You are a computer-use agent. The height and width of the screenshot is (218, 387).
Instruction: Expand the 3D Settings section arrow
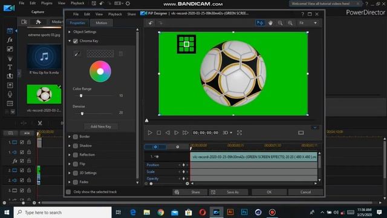point(70,173)
